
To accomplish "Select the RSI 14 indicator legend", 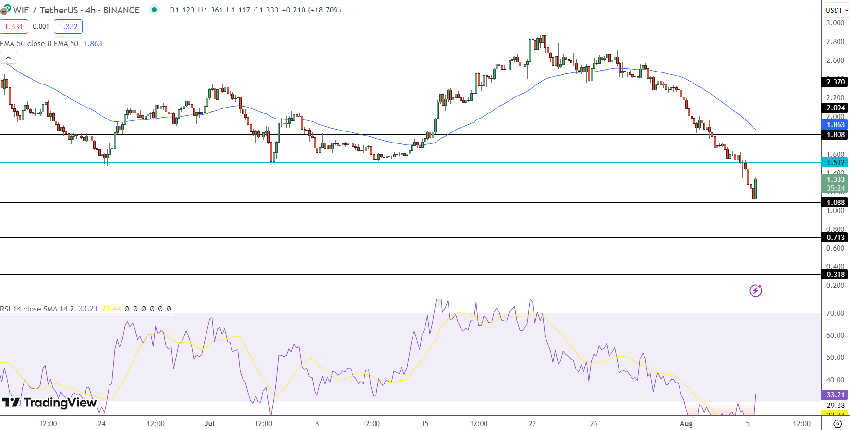I will click(x=37, y=309).
